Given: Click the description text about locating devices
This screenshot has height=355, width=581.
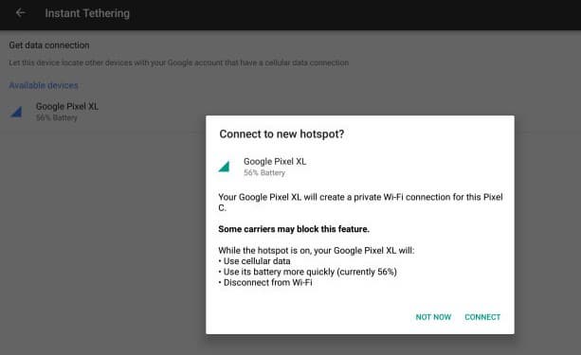Looking at the screenshot, I should coord(178,62).
